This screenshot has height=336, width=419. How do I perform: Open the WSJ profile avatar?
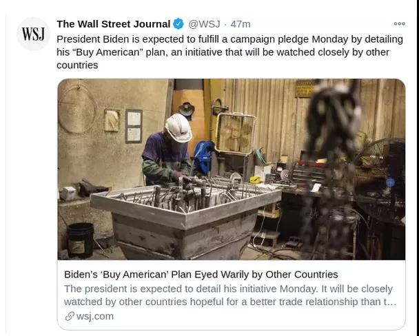pyautogui.click(x=33, y=34)
